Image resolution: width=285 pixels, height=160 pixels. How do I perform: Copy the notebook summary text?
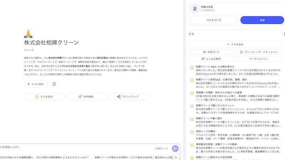point(54,84)
